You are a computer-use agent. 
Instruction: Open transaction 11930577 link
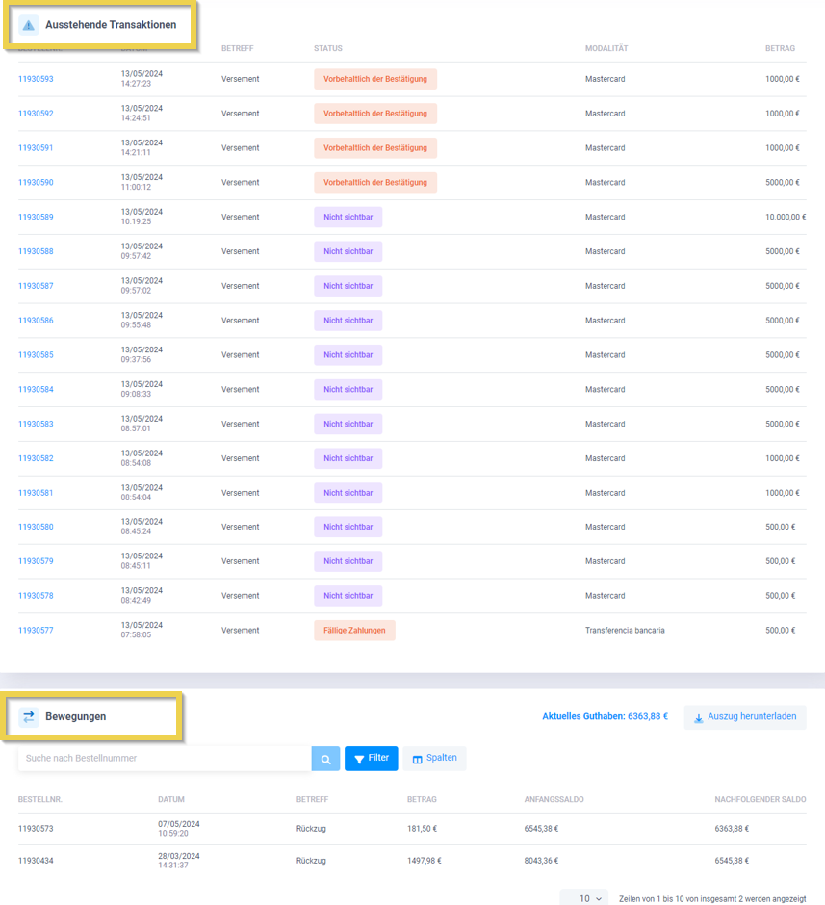pyautogui.click(x=36, y=631)
